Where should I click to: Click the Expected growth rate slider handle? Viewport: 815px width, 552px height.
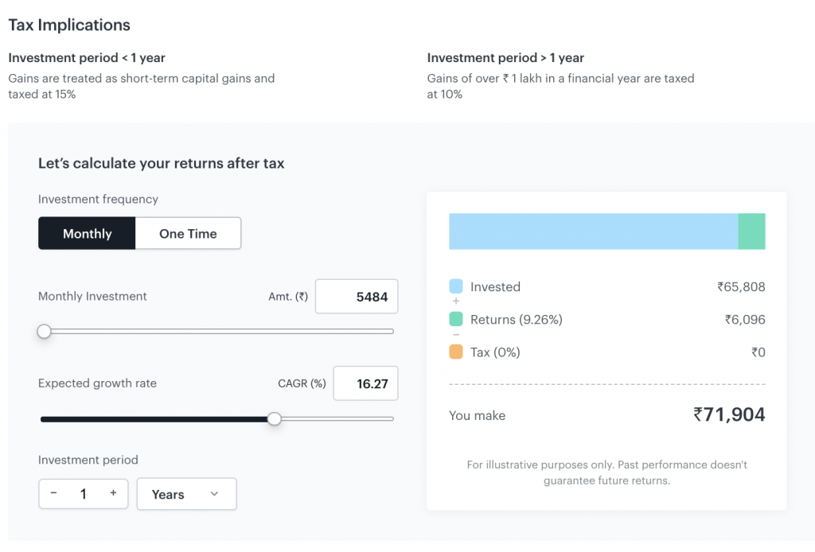tap(275, 418)
